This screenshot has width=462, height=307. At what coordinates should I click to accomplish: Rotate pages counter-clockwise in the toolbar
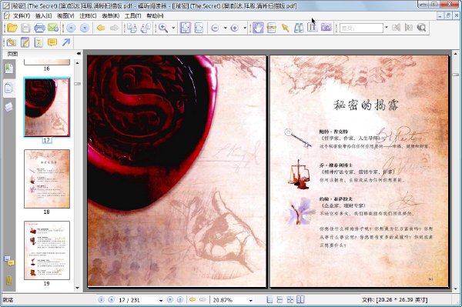click(x=146, y=28)
